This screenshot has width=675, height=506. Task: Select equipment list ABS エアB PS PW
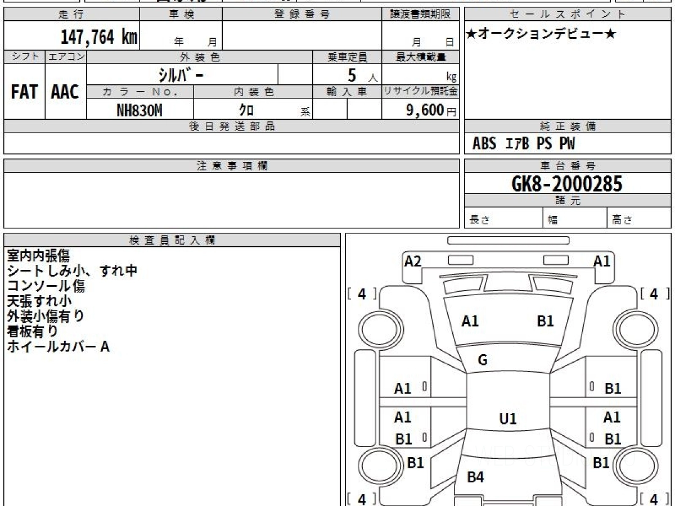[524, 144]
